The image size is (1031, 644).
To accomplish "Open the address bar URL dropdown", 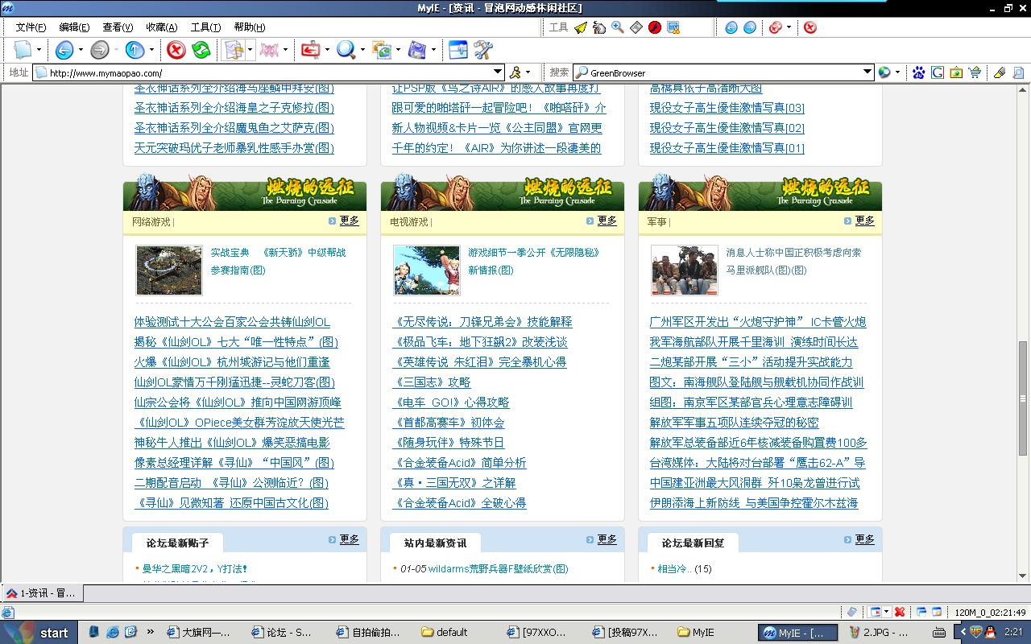I will click(498, 72).
